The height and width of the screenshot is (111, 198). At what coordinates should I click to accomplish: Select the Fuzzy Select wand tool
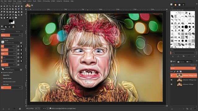[10, 6]
